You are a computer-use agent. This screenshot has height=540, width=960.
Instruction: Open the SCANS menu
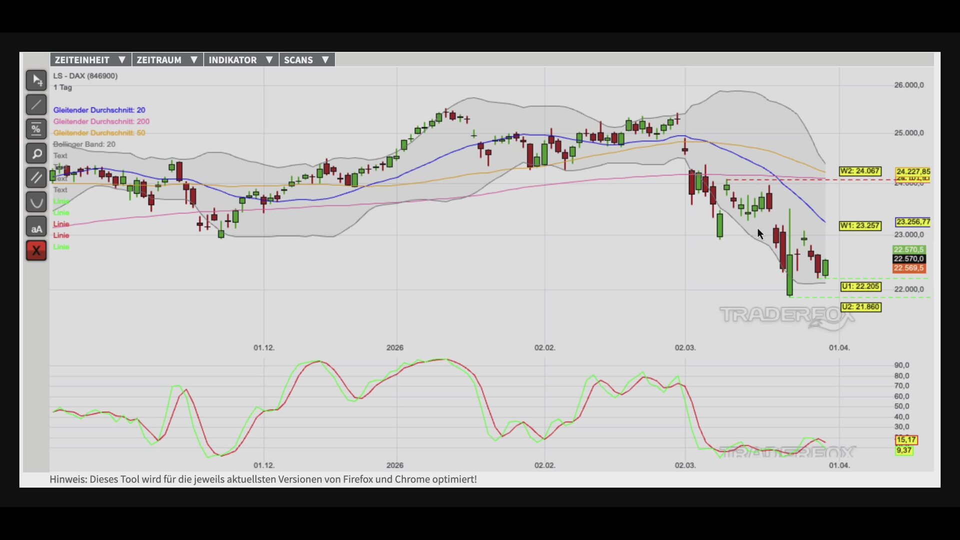point(306,60)
